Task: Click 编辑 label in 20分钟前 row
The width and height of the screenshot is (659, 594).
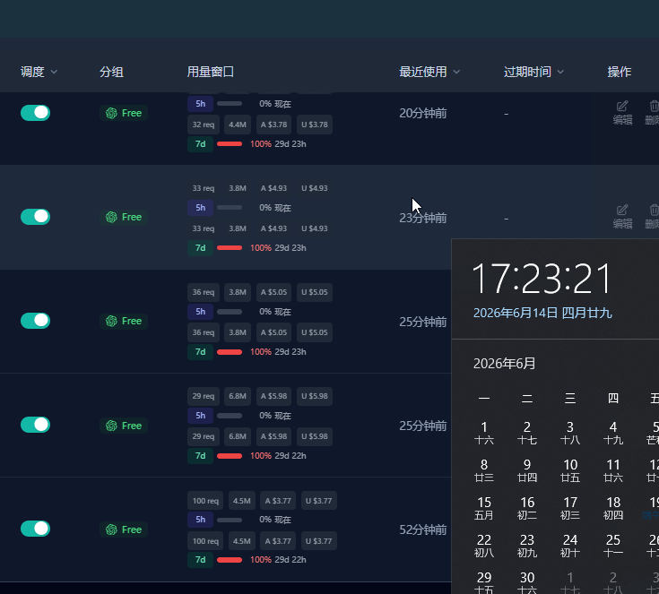Action: pyautogui.click(x=622, y=120)
